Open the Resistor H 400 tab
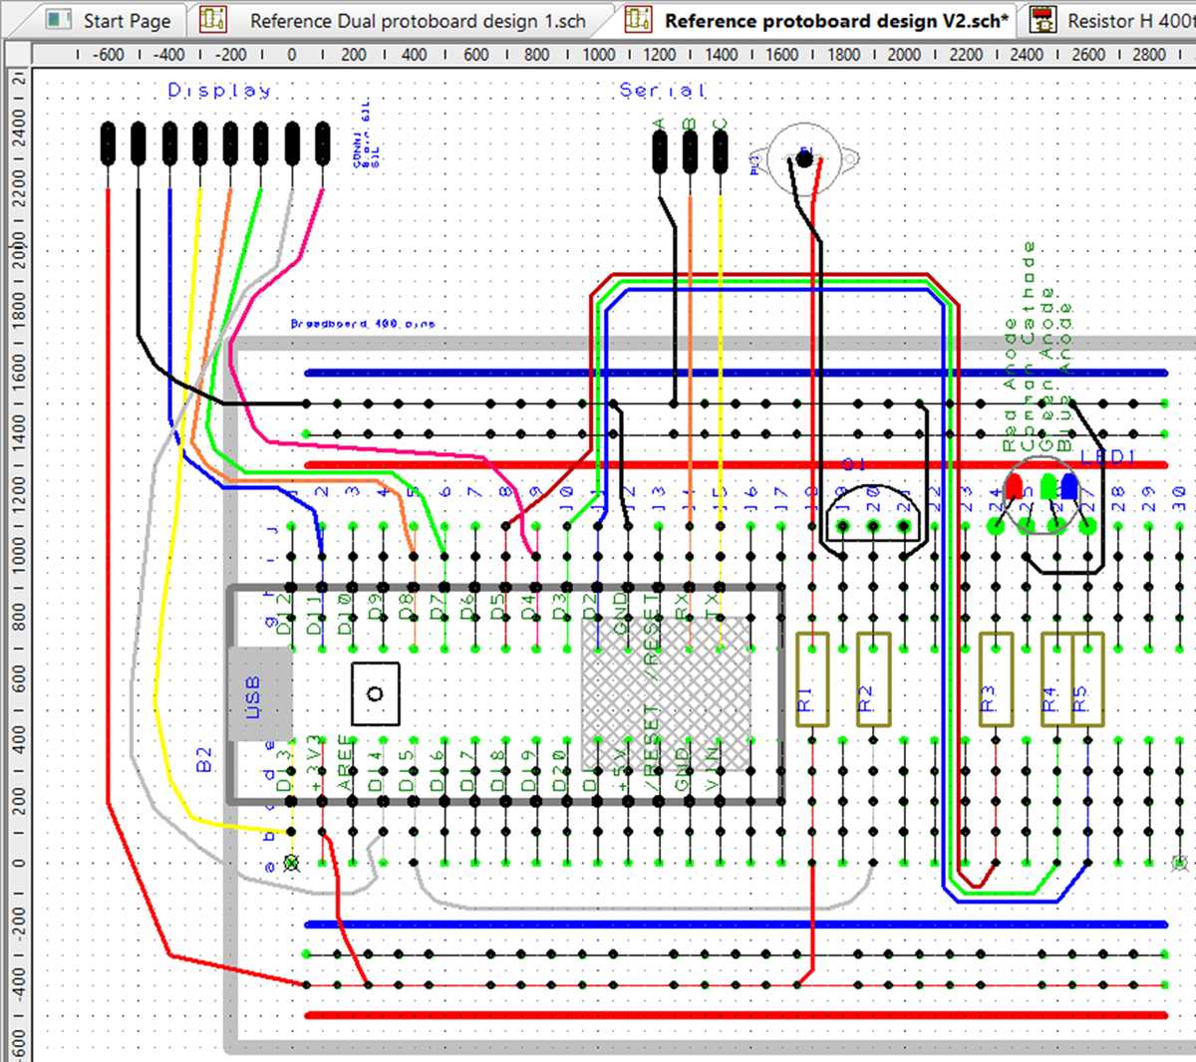The image size is (1196, 1062). point(1110,20)
